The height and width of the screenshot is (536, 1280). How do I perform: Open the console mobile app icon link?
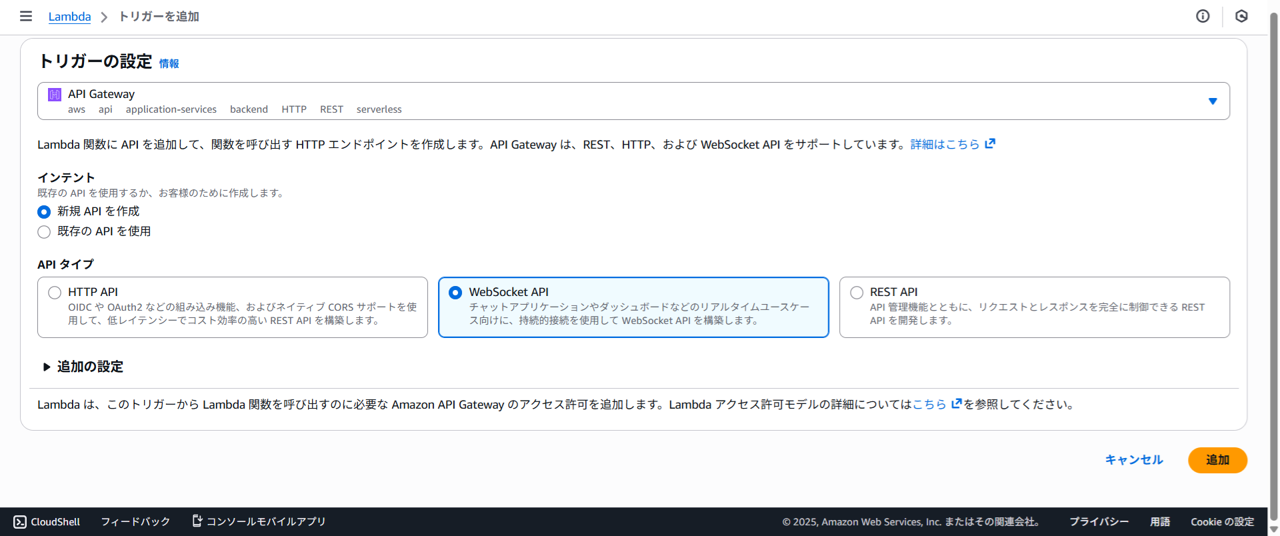pyautogui.click(x=197, y=521)
